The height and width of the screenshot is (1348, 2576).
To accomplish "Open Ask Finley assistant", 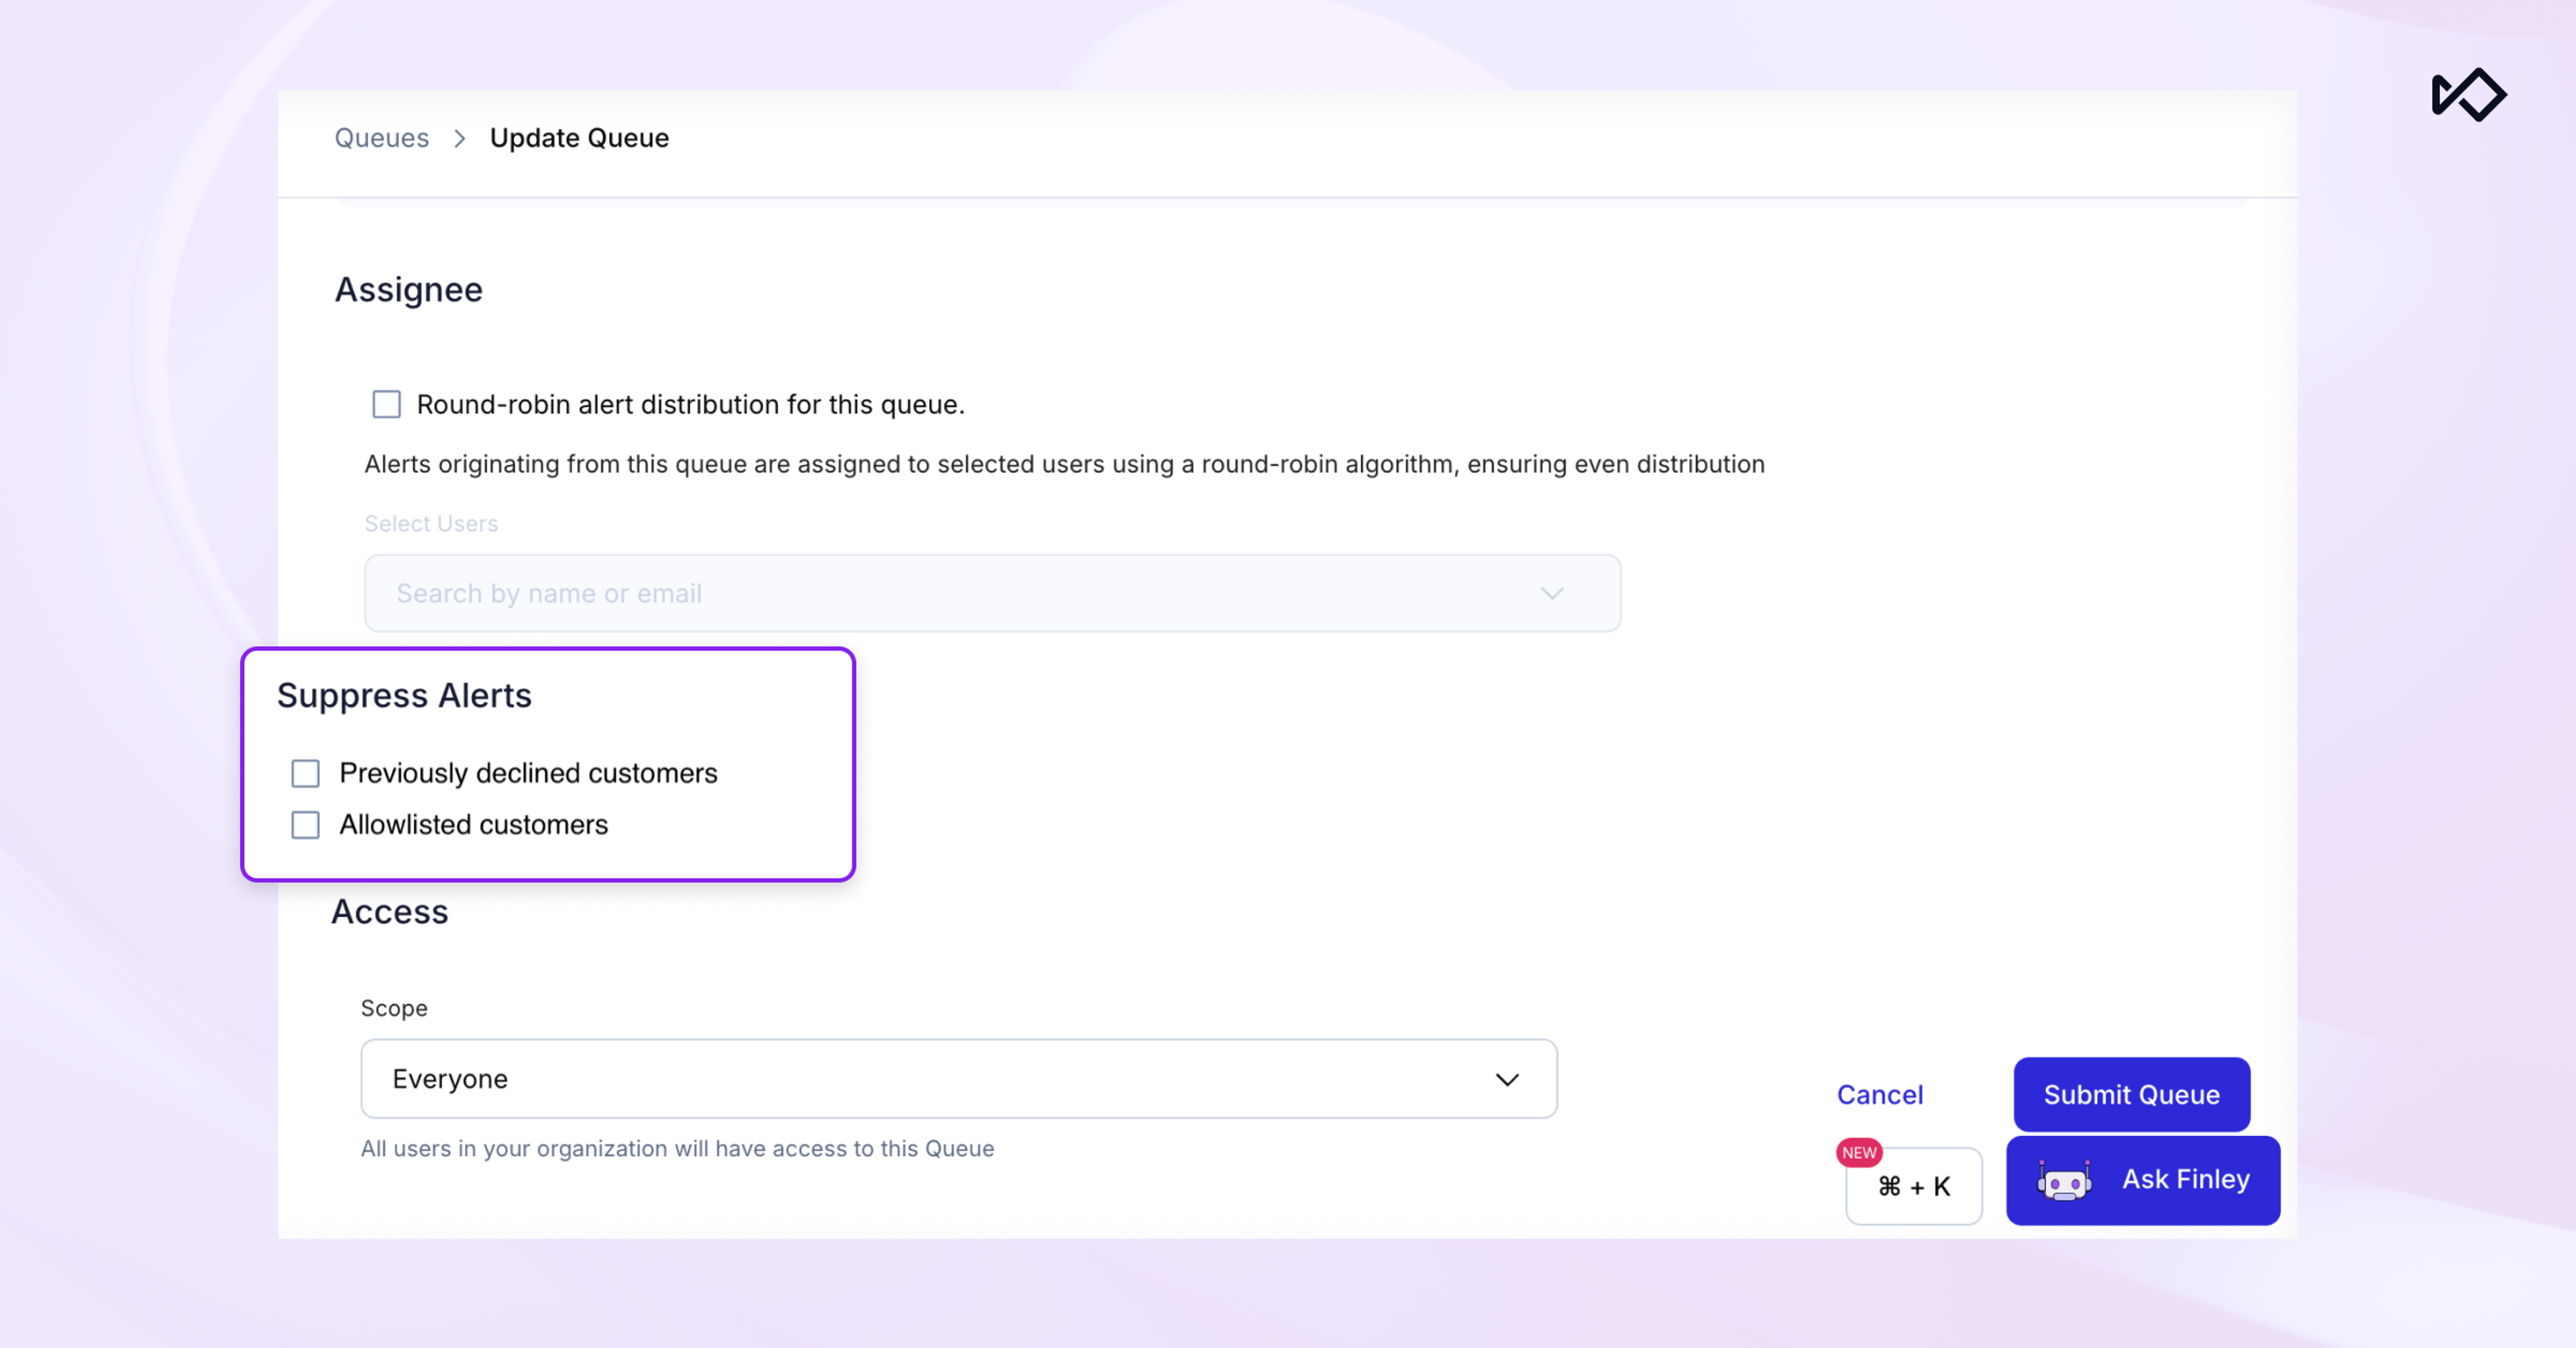I will point(2142,1180).
